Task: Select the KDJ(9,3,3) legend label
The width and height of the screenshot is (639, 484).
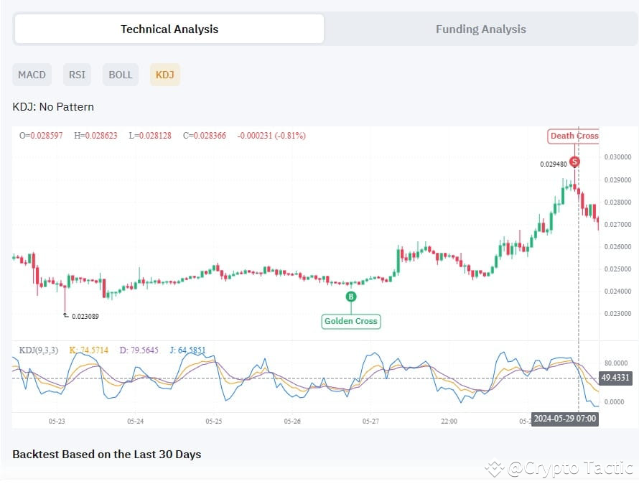Action: (x=39, y=350)
